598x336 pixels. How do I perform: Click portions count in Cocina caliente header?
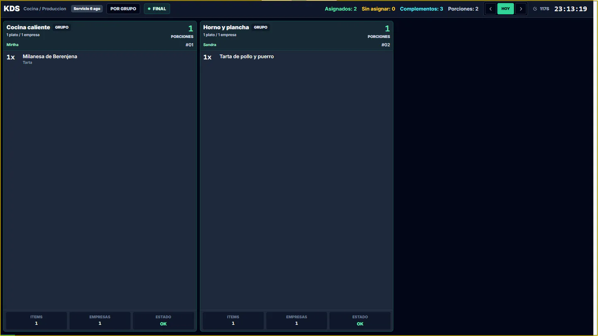coord(191,29)
